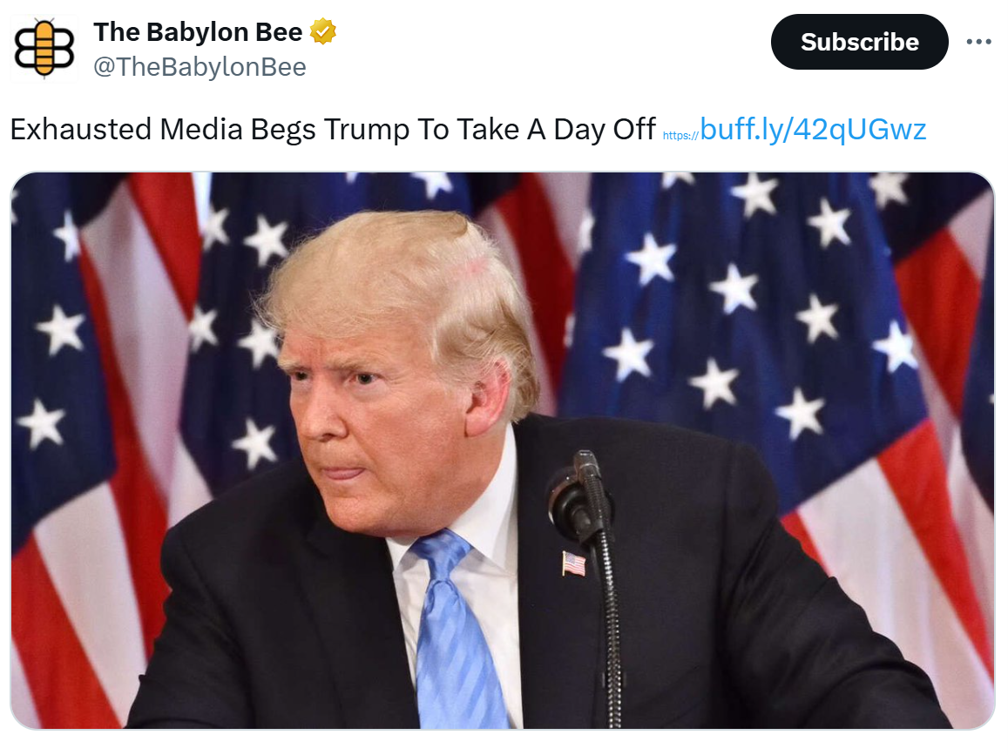Open the tweet's attached photo
The image size is (1008, 755).
[x=503, y=450]
